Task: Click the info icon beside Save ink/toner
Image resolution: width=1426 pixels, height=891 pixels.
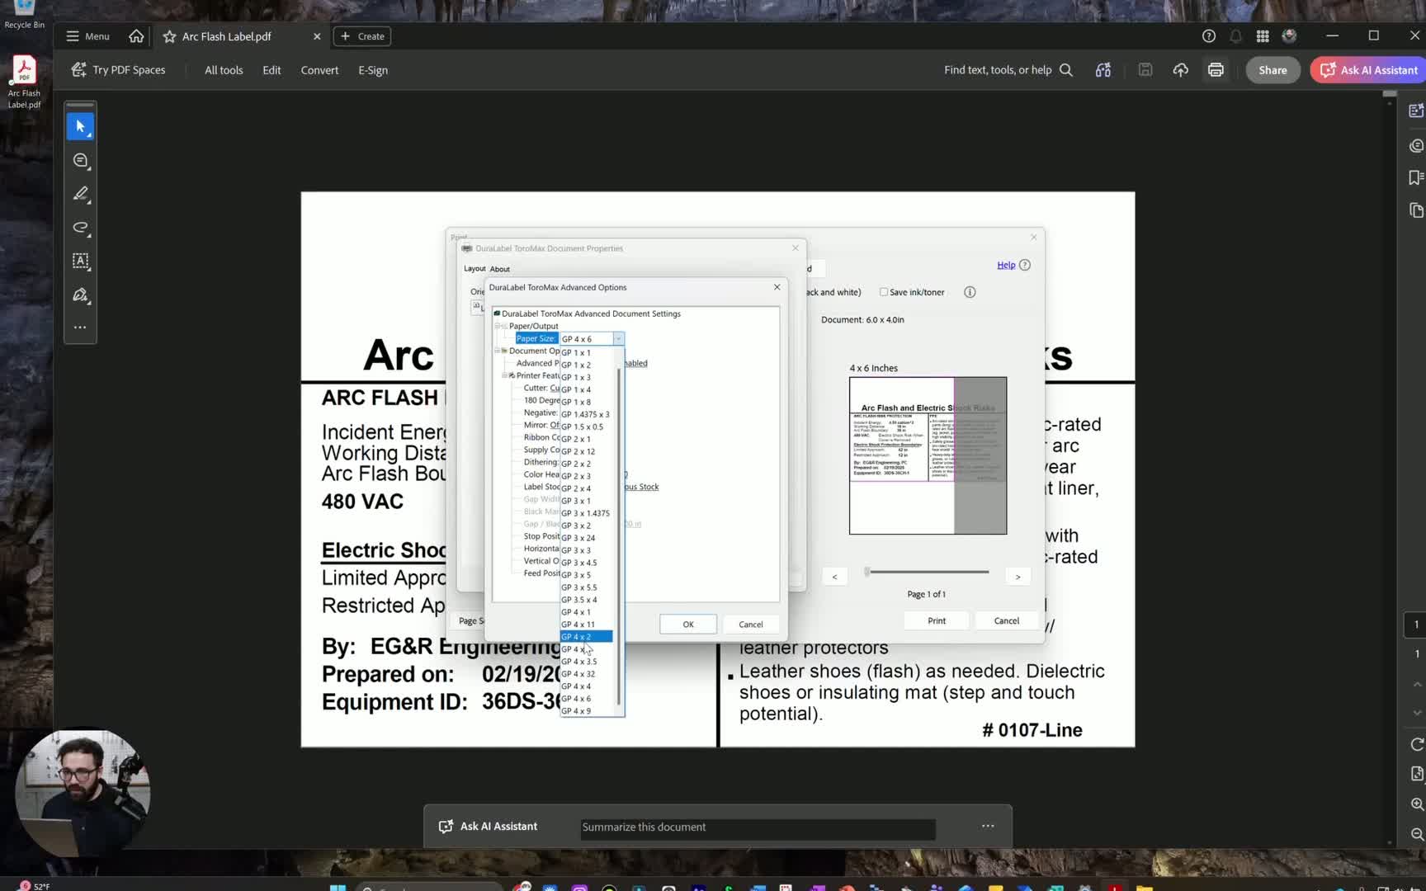Action: click(x=970, y=292)
